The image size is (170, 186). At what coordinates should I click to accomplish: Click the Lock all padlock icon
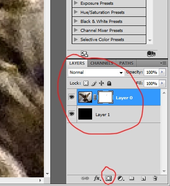109,83
